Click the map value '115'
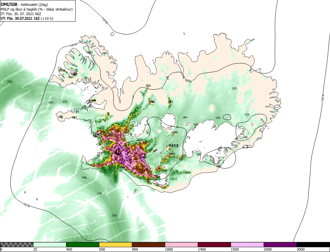330x252 pixels. (247, 114)
